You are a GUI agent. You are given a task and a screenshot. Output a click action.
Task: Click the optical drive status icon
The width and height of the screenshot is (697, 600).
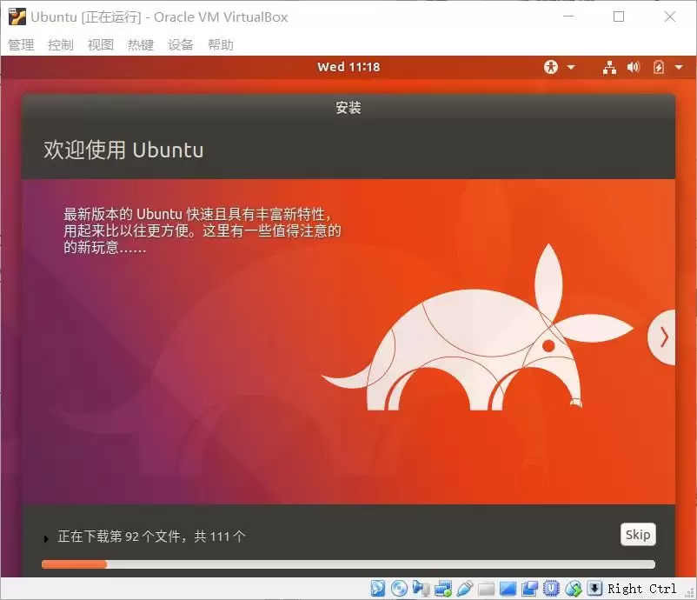[x=398, y=588]
